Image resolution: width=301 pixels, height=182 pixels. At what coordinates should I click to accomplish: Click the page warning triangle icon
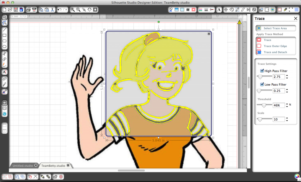[x=239, y=22]
